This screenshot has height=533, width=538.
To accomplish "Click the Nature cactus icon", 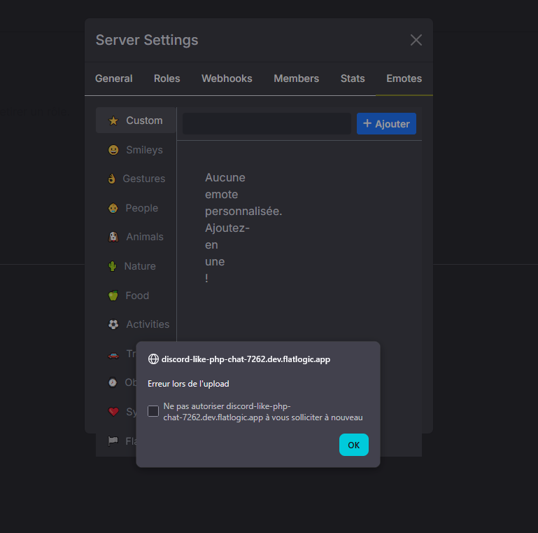I will [x=113, y=266].
